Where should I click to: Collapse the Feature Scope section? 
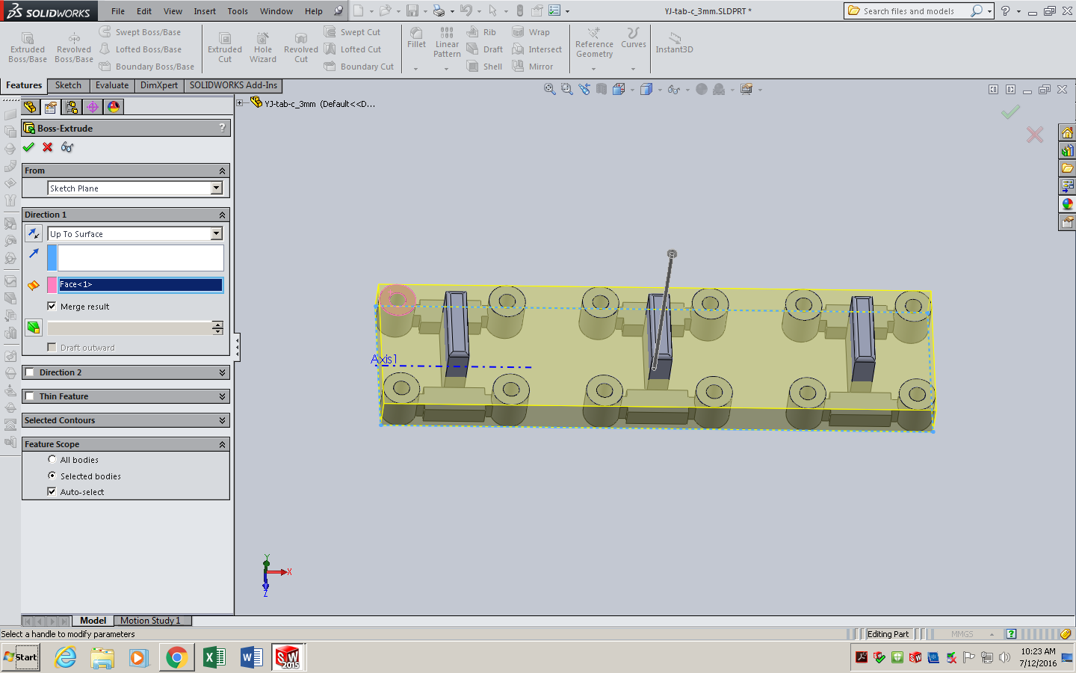(222, 444)
